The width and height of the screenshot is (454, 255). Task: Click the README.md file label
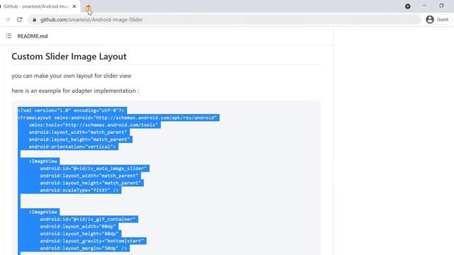coord(33,36)
